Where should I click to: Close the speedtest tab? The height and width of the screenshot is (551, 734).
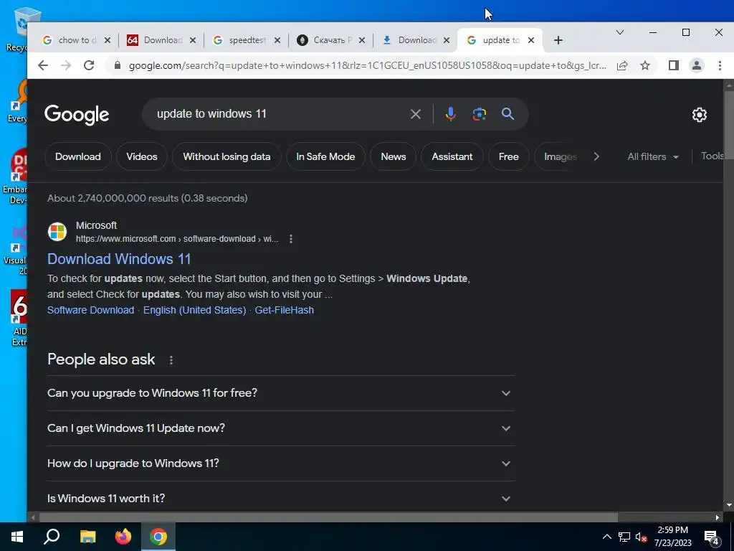point(277,40)
